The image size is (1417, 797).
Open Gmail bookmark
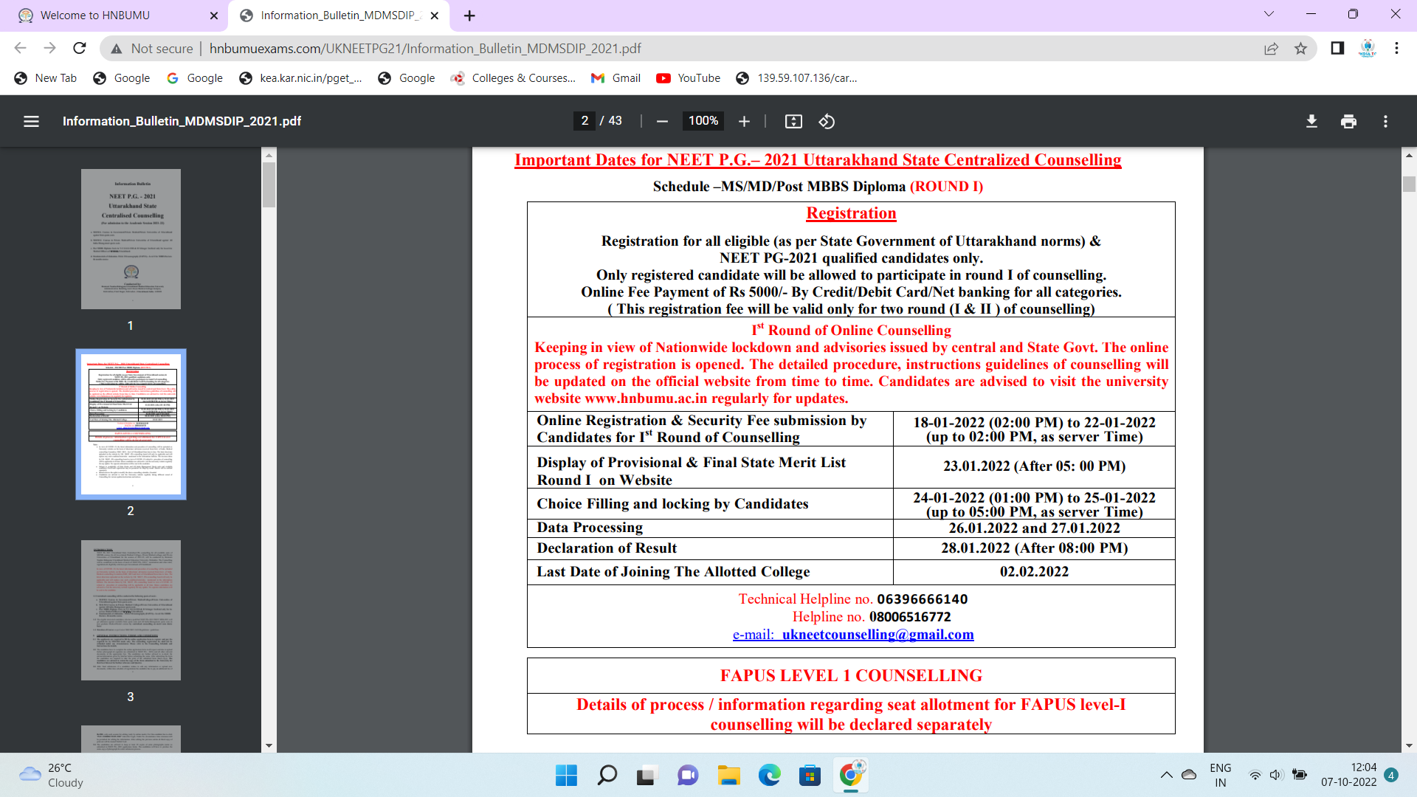(616, 78)
